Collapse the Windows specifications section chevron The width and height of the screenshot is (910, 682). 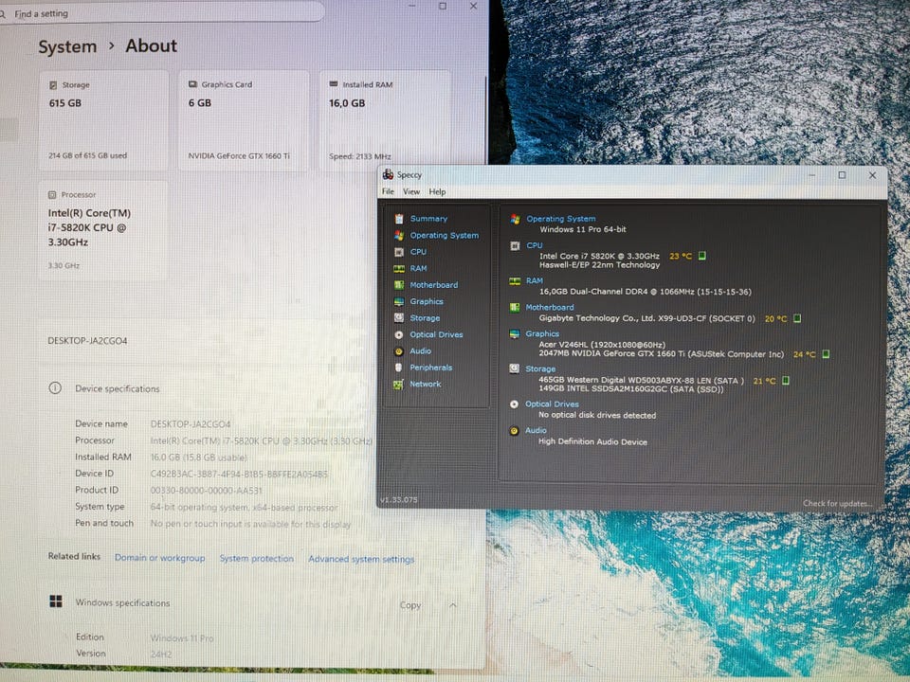pos(453,605)
